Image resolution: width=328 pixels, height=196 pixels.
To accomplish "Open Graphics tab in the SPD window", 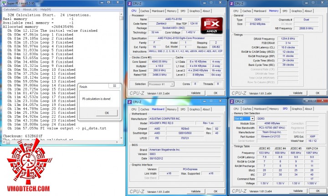I will click(x=297, y=109).
